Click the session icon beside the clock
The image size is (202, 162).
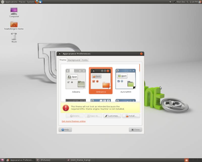[x=200, y=2]
